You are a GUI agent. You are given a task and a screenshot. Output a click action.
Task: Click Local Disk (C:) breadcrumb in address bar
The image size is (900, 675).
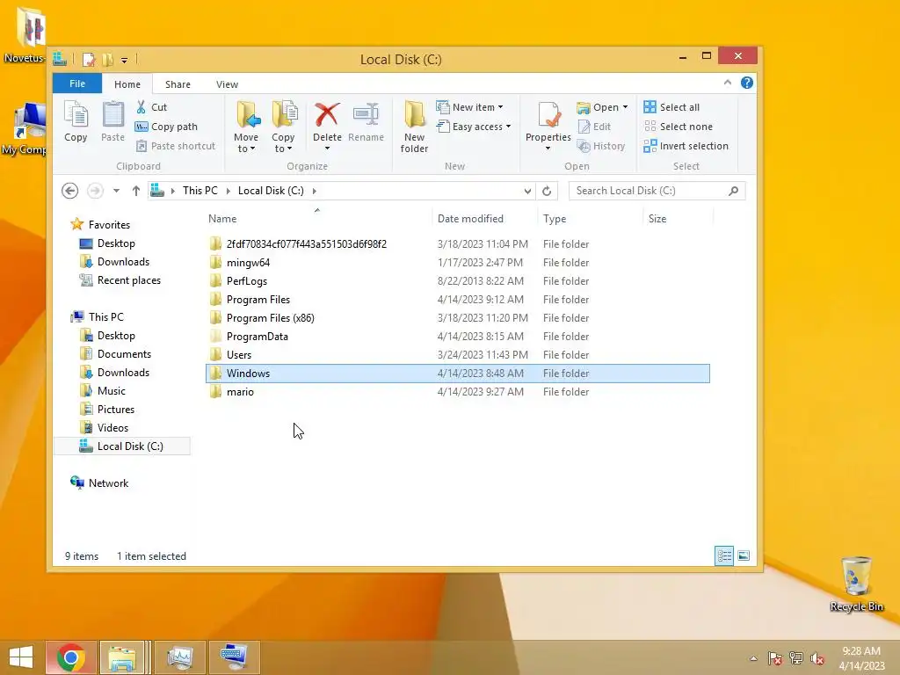pos(271,191)
